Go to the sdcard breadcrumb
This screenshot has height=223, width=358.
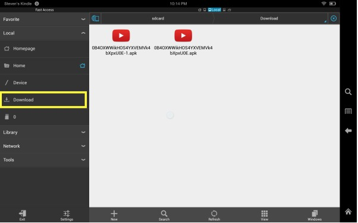158,18
